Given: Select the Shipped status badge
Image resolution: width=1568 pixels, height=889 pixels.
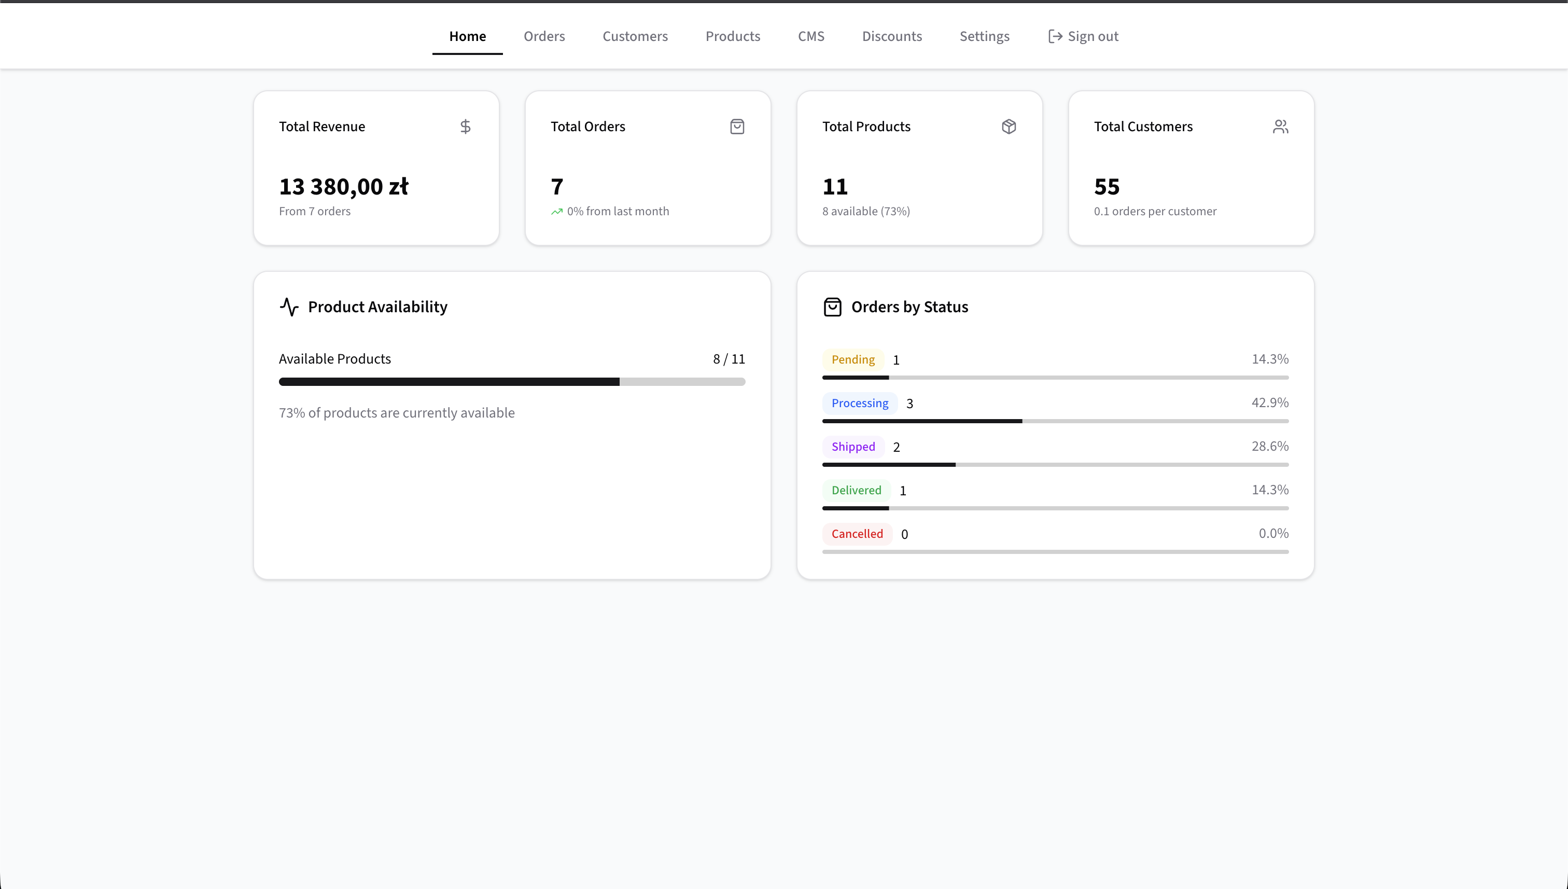Looking at the screenshot, I should click(852, 447).
